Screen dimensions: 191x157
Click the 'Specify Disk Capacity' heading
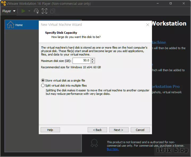click(x=61, y=33)
